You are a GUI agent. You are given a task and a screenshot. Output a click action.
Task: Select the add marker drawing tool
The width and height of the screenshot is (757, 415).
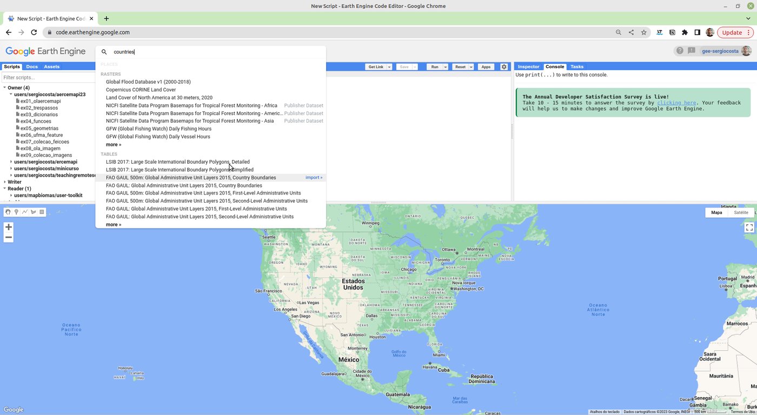[x=16, y=212]
